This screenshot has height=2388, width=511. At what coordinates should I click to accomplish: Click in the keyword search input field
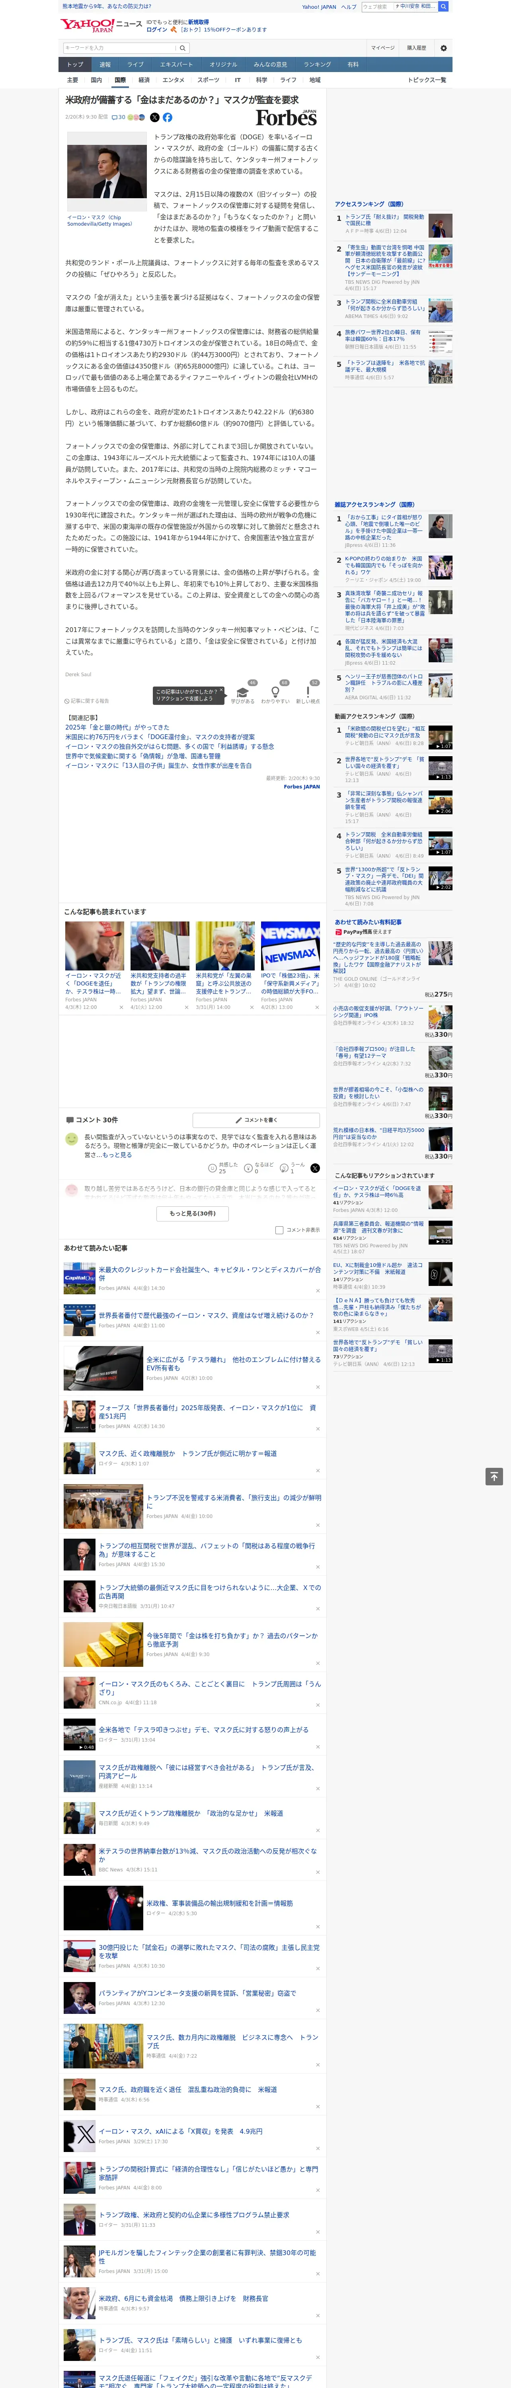pos(120,48)
